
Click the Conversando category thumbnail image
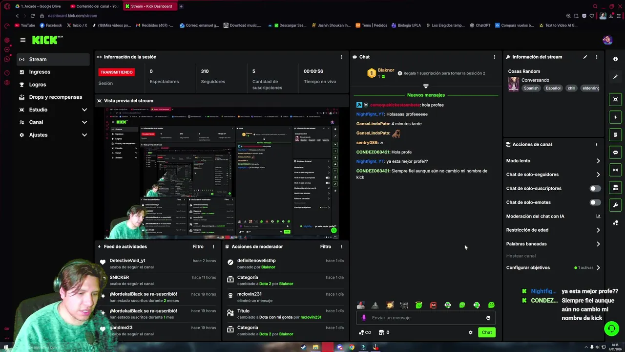point(513,84)
